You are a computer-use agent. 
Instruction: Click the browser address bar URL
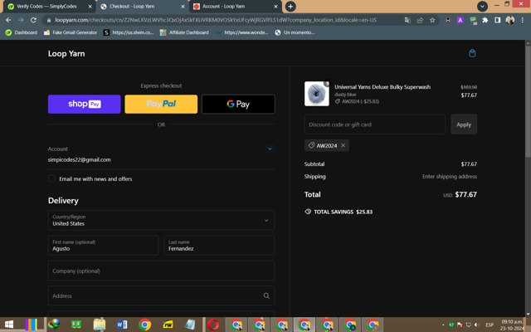(216, 20)
